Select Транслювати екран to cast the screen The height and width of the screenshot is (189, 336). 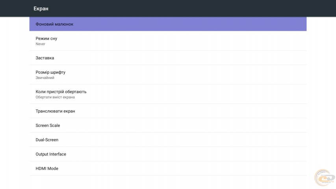55,111
